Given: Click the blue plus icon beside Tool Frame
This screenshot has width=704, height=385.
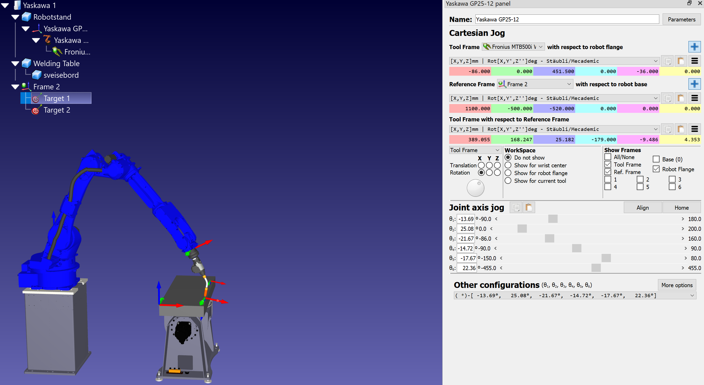Looking at the screenshot, I should [x=694, y=47].
